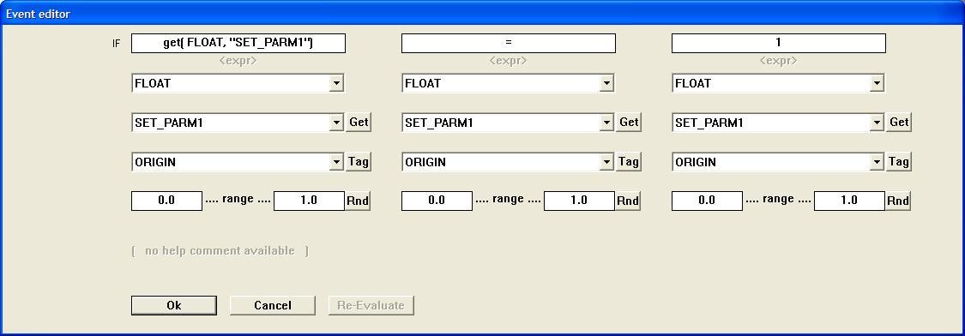Click the IF label beside the first expression

click(117, 44)
